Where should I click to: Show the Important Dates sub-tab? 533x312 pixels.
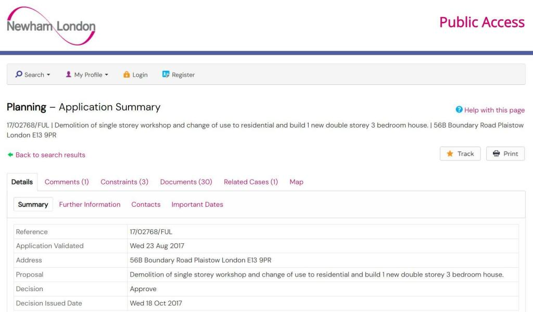(197, 204)
